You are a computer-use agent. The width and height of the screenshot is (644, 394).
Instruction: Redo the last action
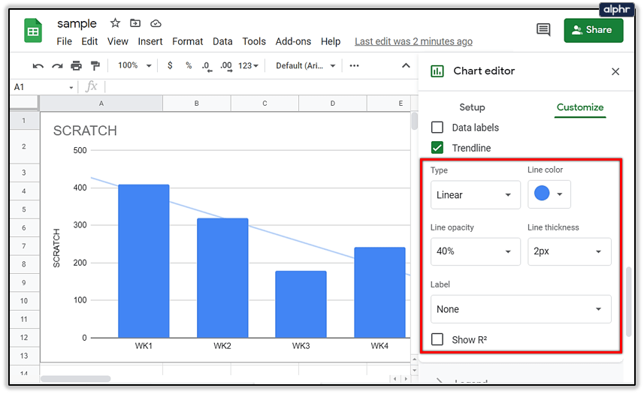coord(57,65)
